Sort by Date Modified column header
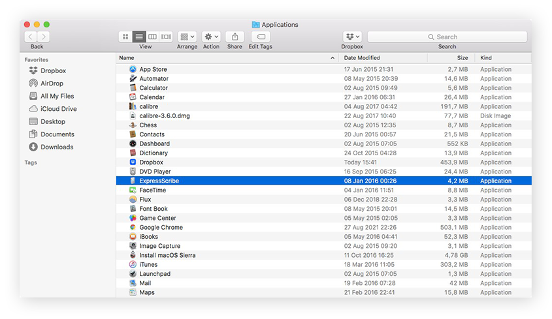Screen dimensions: 552x319 click(x=383, y=57)
